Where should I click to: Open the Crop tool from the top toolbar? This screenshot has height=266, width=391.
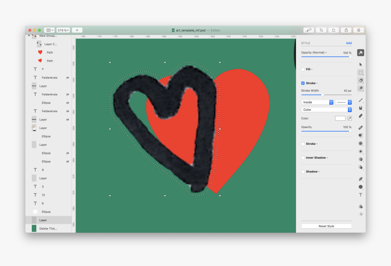pos(321,30)
